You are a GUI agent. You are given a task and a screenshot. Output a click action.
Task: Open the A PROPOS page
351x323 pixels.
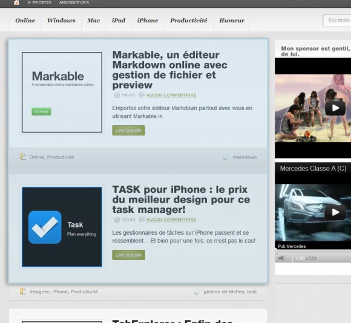[39, 2]
